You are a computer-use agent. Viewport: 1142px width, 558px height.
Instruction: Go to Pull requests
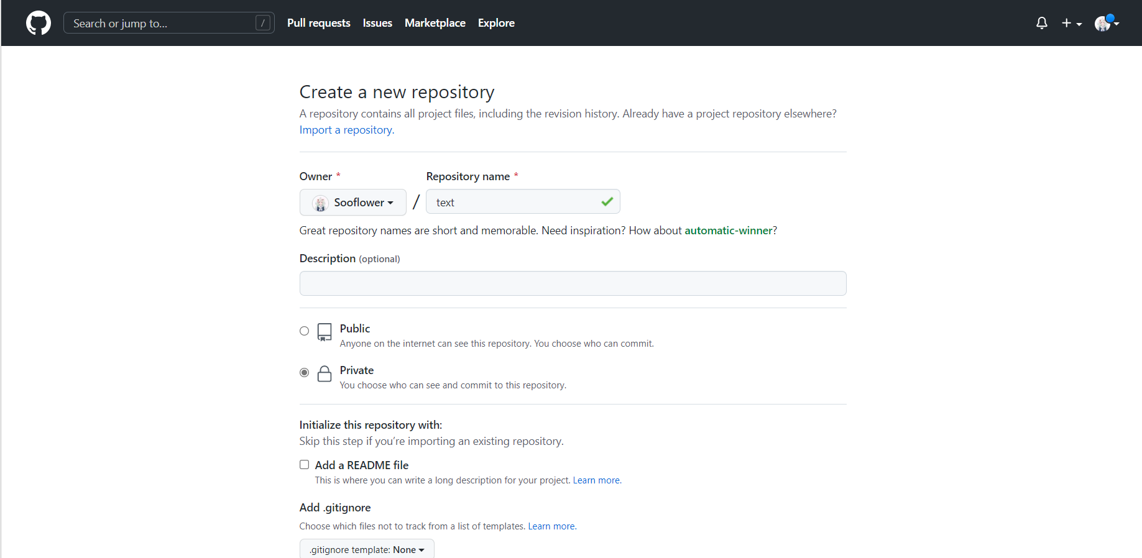[318, 23]
